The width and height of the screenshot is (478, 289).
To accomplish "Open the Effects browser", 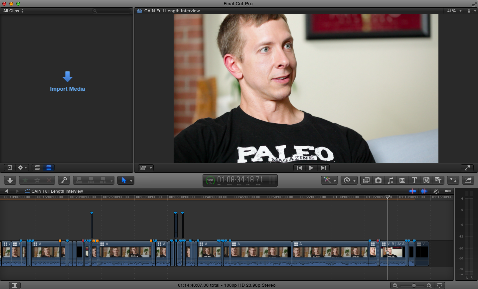I will click(366, 180).
